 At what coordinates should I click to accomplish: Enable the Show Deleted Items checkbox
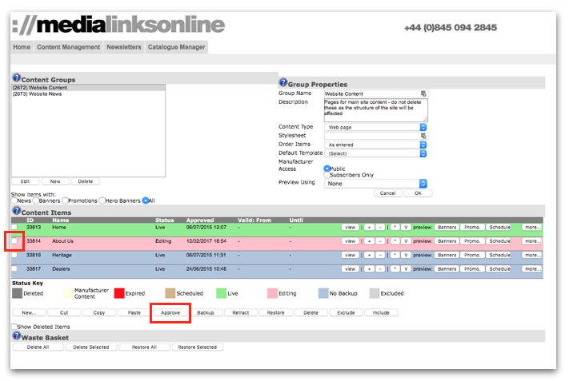(x=15, y=327)
